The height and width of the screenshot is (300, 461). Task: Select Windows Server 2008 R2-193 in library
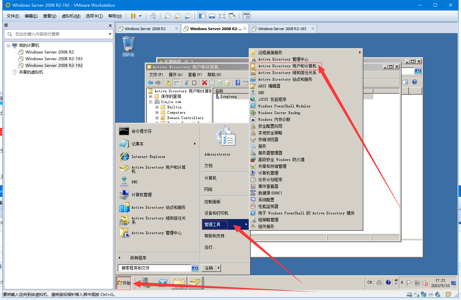click(54, 59)
